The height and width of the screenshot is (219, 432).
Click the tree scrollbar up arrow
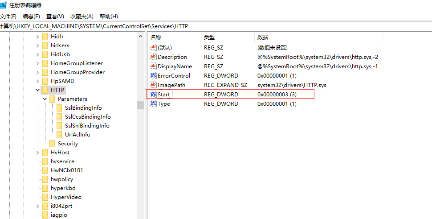pos(140,36)
